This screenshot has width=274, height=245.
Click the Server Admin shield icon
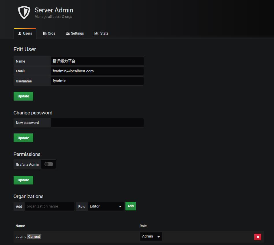point(24,12)
